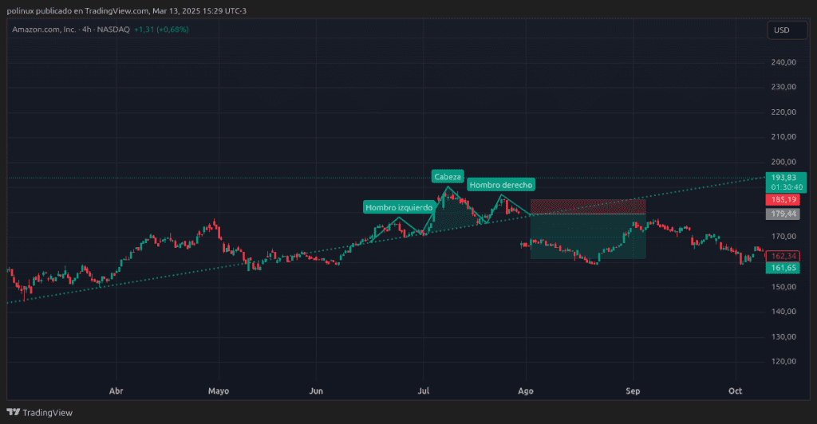Viewport: 817px width, 424px height.
Task: Select the "Cabeza" pattern label
Action: click(448, 176)
